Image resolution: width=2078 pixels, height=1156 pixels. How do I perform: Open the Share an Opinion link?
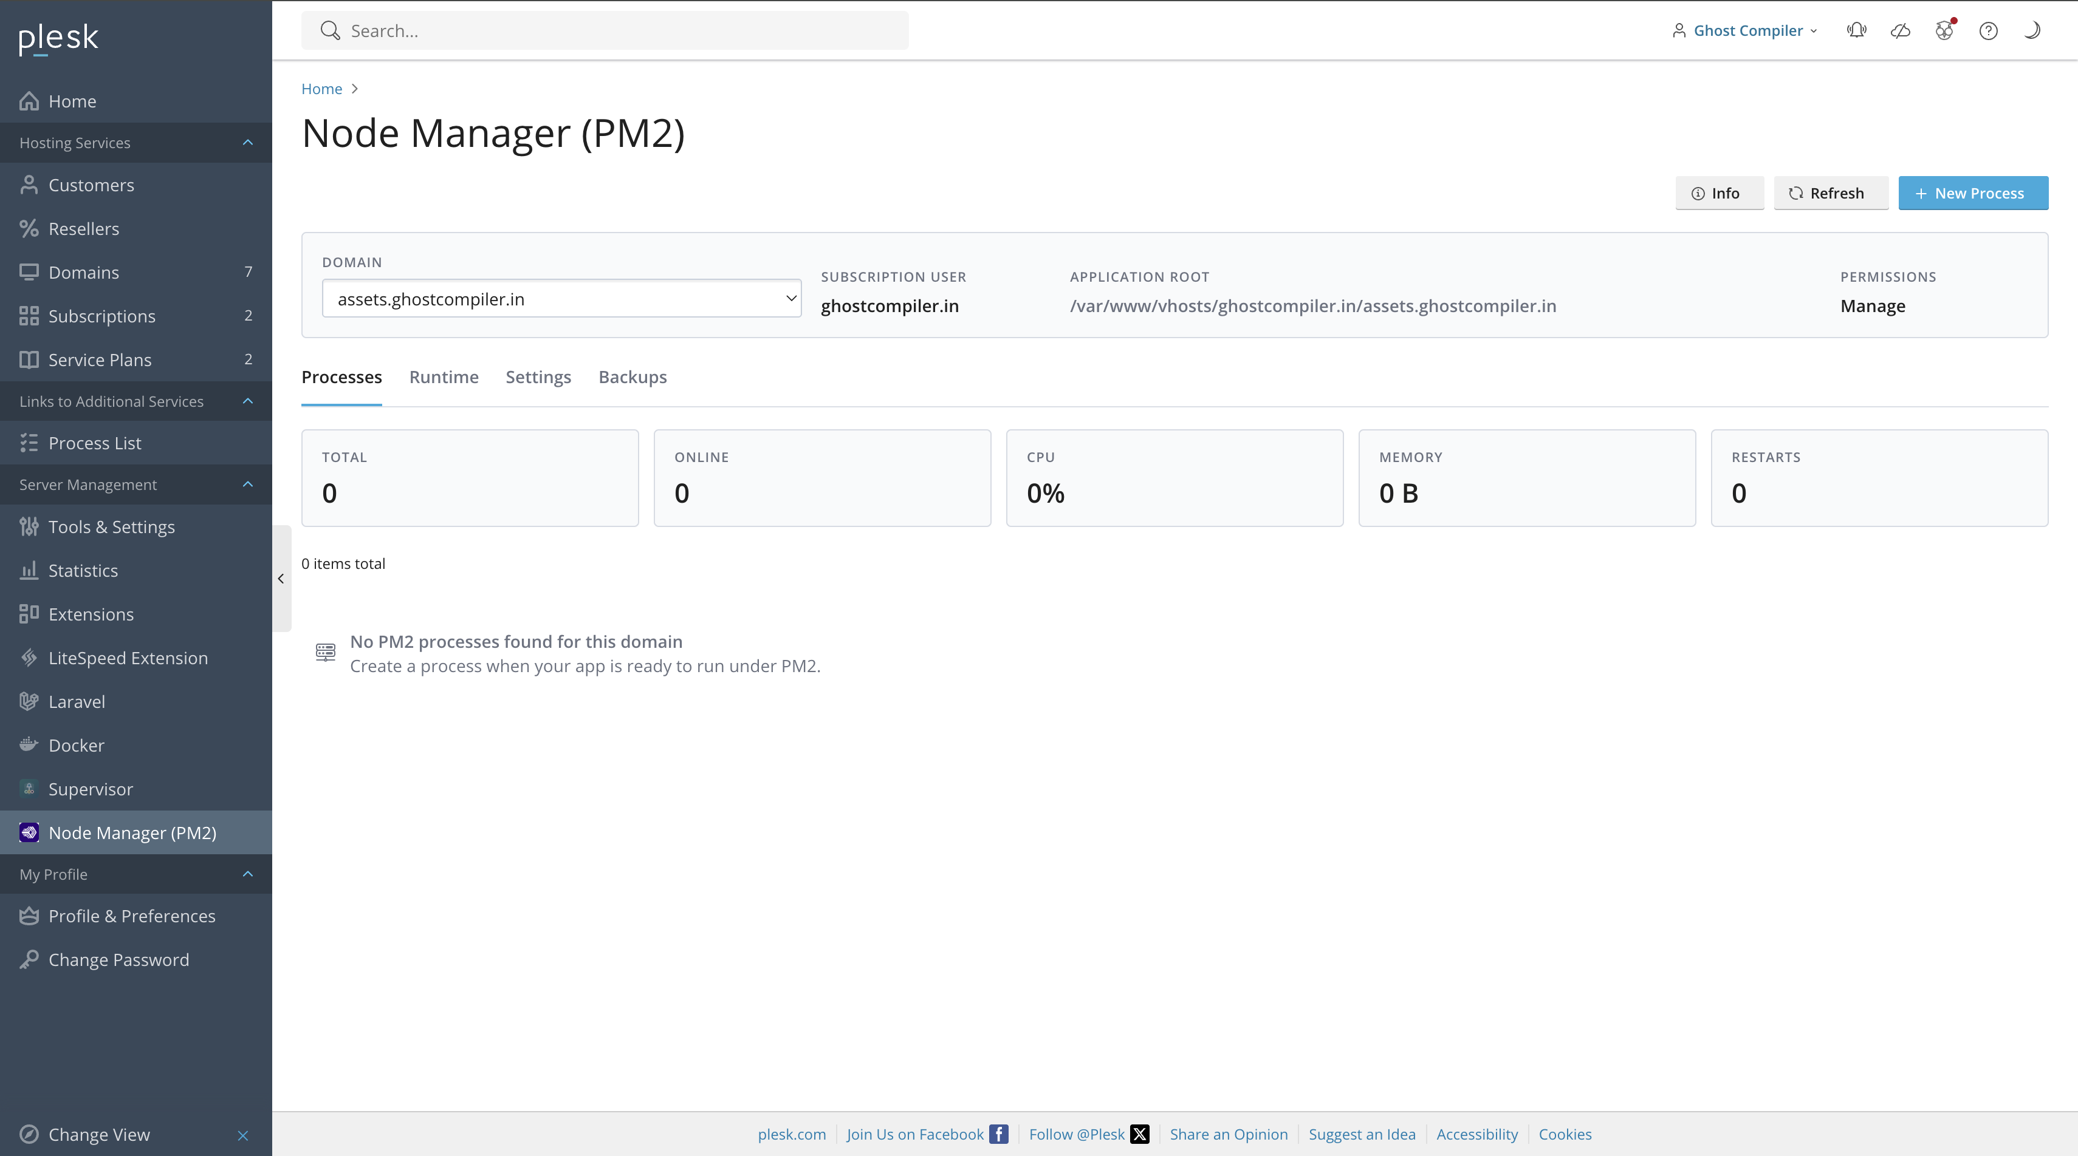click(1229, 1134)
